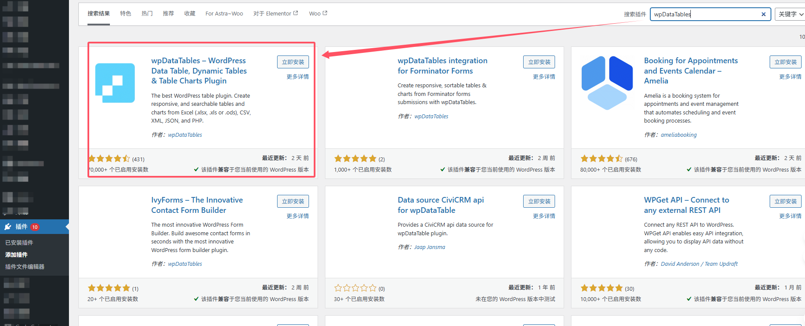
Task: Open wpDataTables integration for Forminator Forms title
Action: click(443, 66)
